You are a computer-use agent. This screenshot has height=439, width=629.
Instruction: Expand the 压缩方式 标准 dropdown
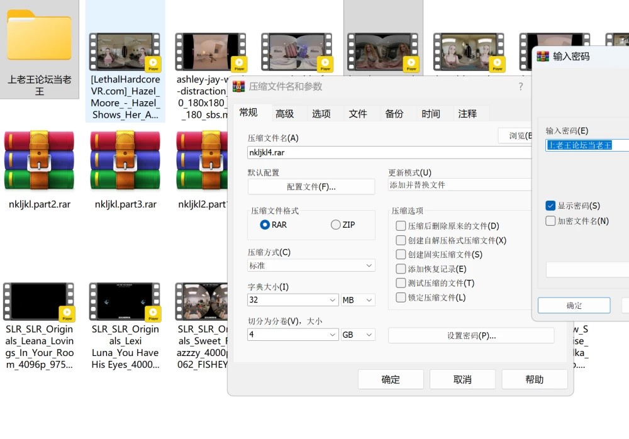(x=311, y=265)
